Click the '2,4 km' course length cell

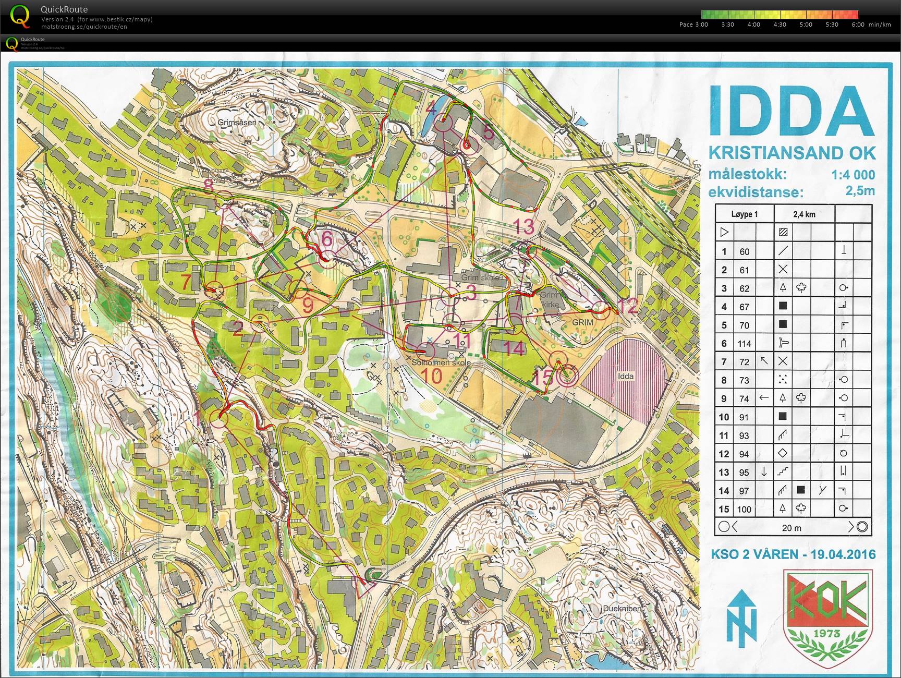pyautogui.click(x=804, y=214)
